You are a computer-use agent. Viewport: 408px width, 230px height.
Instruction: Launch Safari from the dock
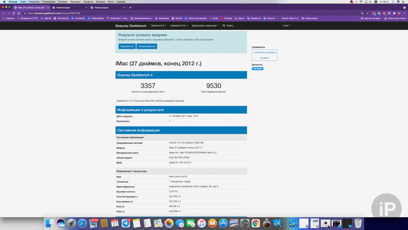tap(82, 223)
